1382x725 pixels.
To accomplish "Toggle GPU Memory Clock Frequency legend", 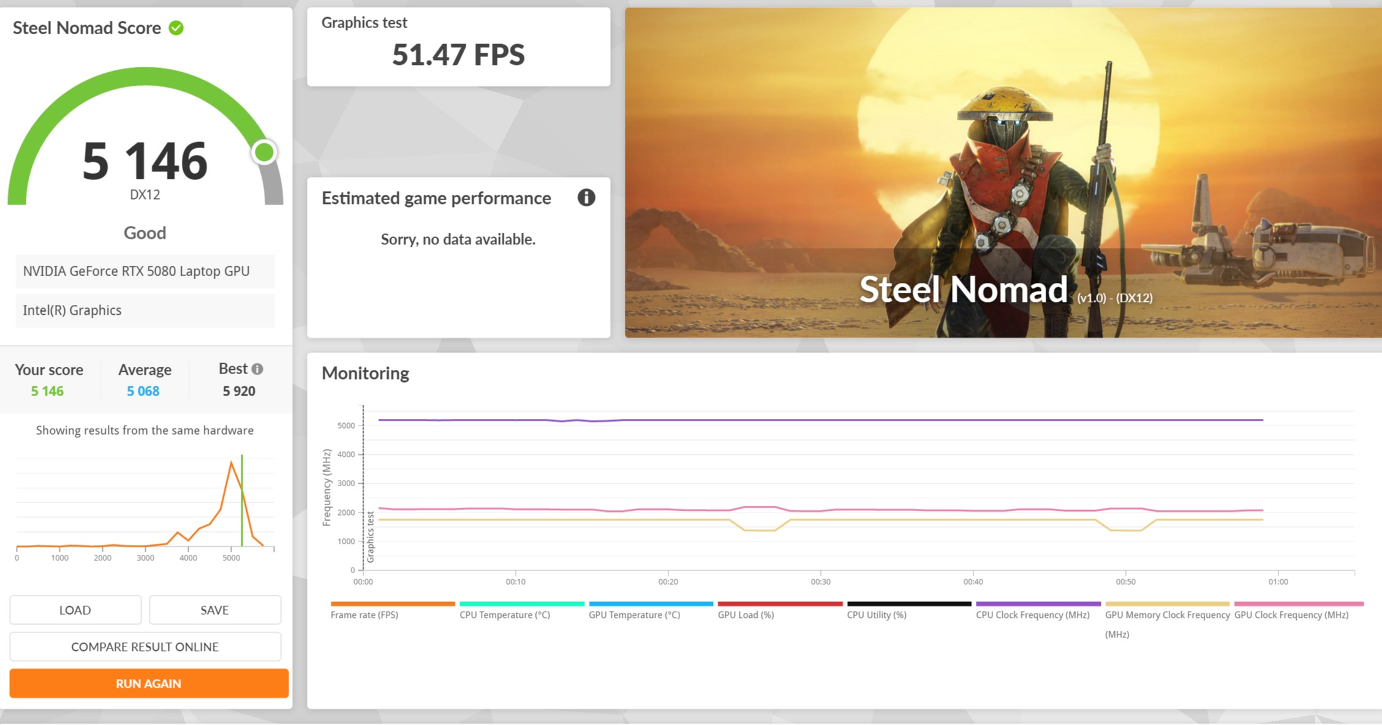I will [x=1167, y=615].
